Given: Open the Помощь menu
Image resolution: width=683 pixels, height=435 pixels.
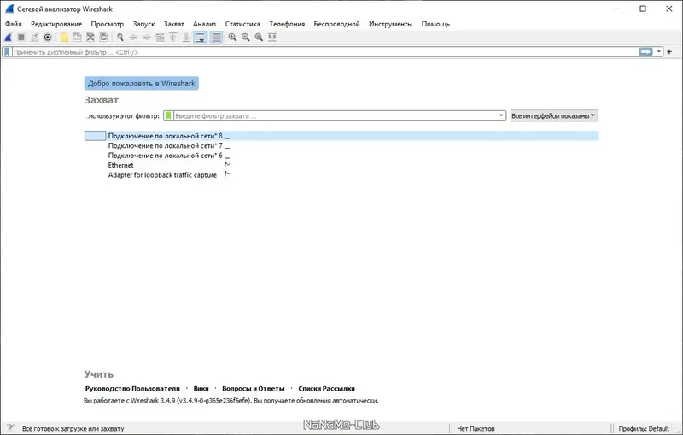Looking at the screenshot, I should coord(435,24).
